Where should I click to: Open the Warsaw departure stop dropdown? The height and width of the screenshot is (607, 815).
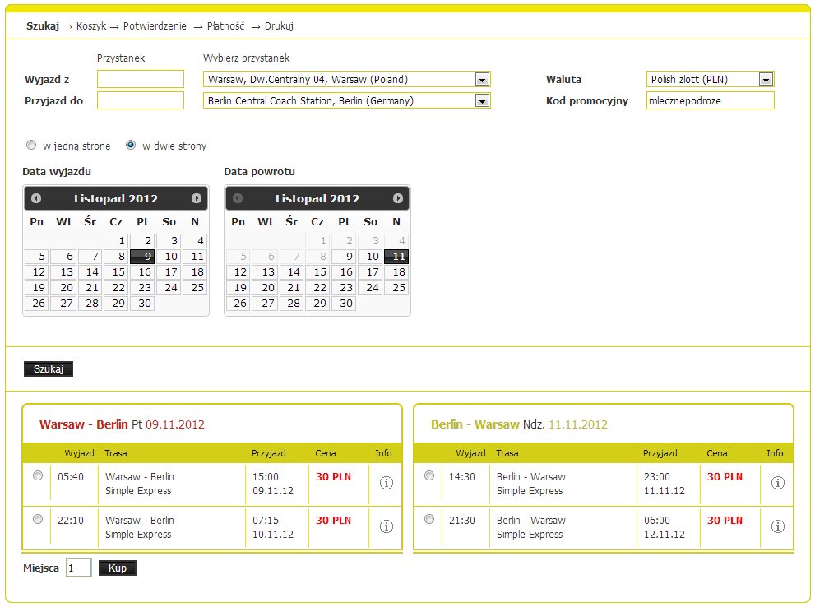(x=482, y=80)
